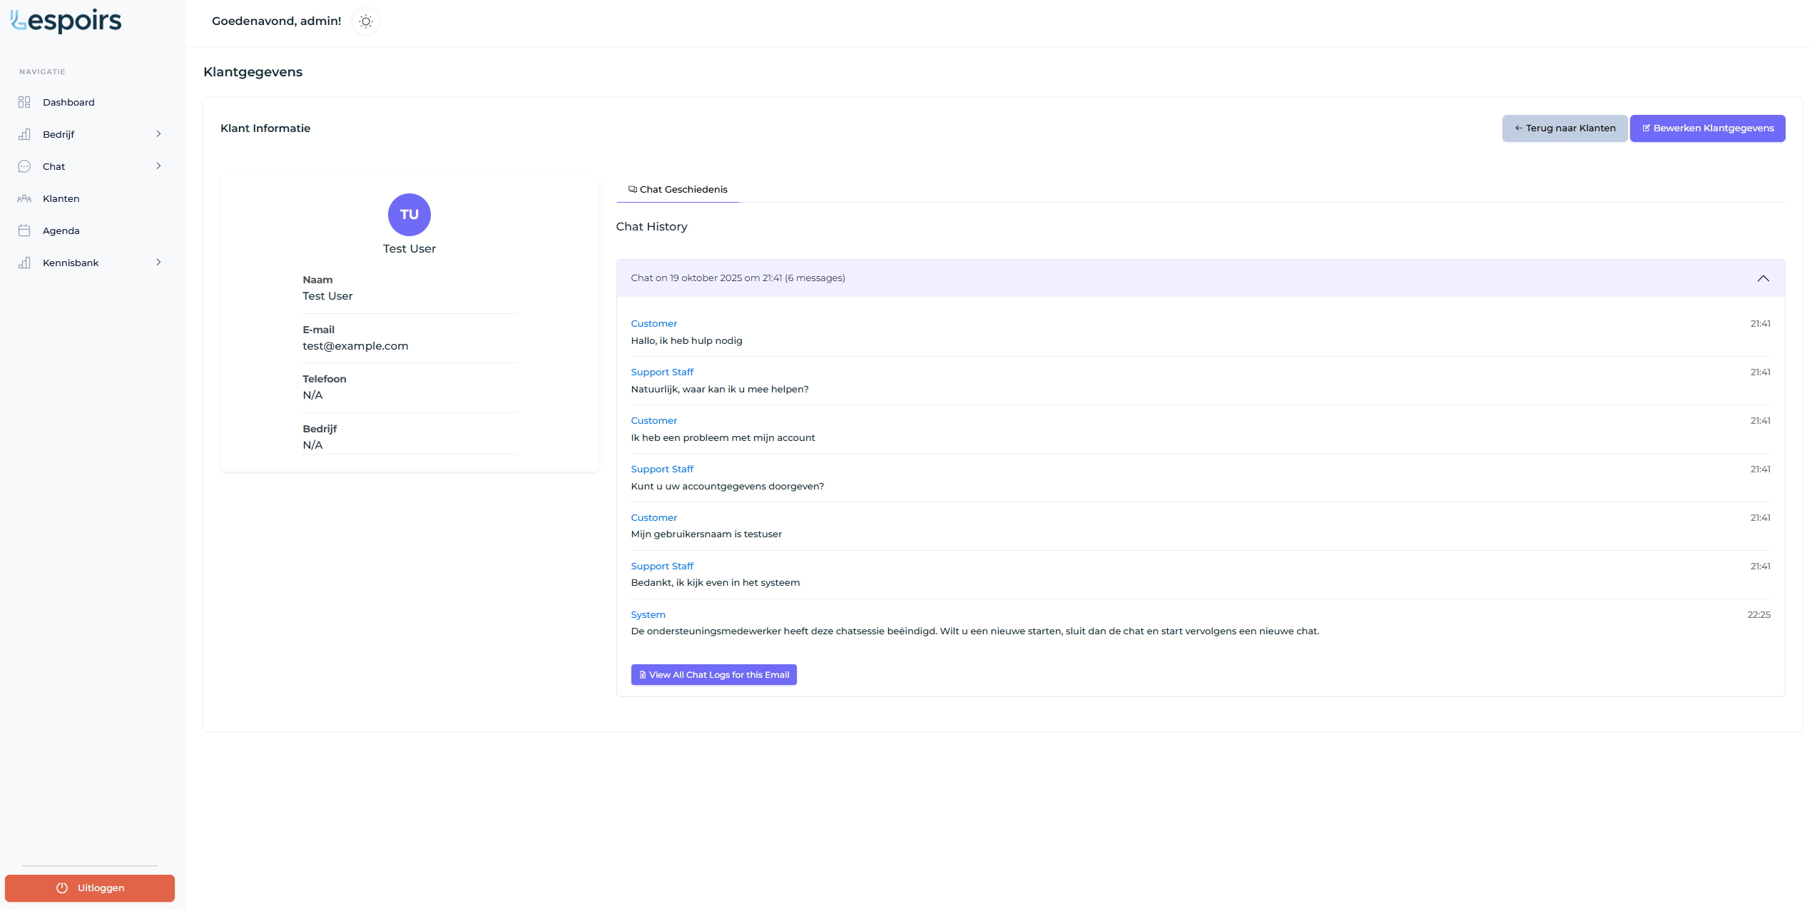Open View All Chat Logs for this Email

click(x=713, y=674)
